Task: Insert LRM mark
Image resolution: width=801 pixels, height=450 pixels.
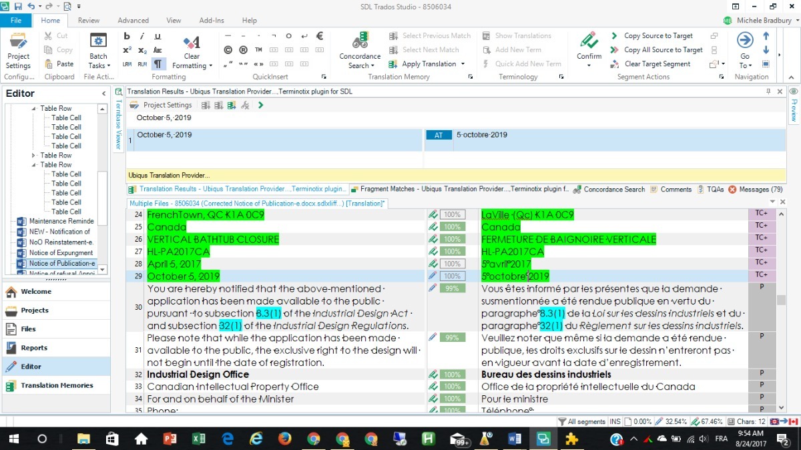Action: (127, 64)
